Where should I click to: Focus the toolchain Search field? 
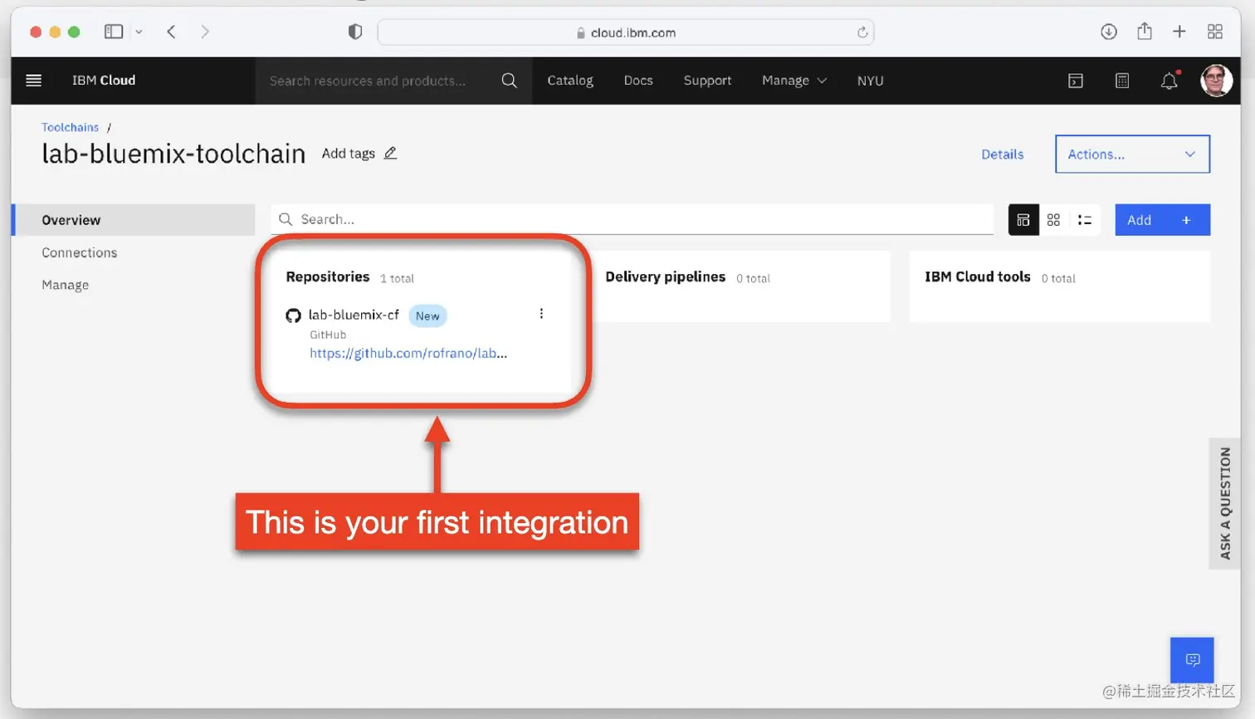(x=632, y=219)
